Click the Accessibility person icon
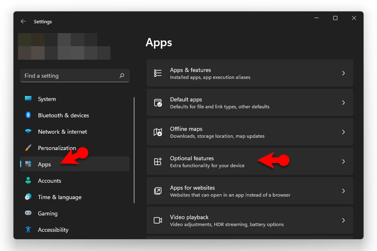377x251 pixels. click(x=28, y=230)
